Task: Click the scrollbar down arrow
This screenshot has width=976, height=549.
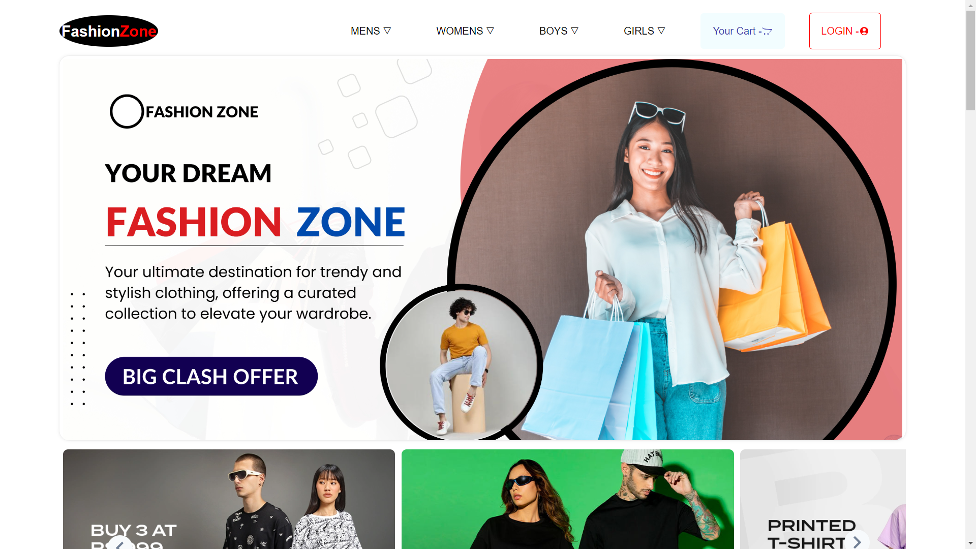Action: [x=970, y=544]
